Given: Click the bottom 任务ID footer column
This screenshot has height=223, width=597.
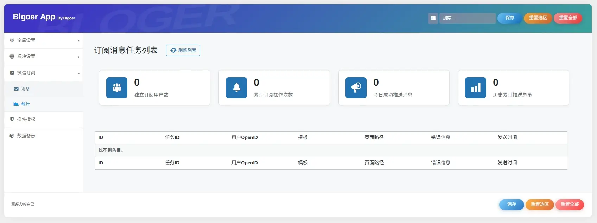Looking at the screenshot, I should (x=172, y=163).
